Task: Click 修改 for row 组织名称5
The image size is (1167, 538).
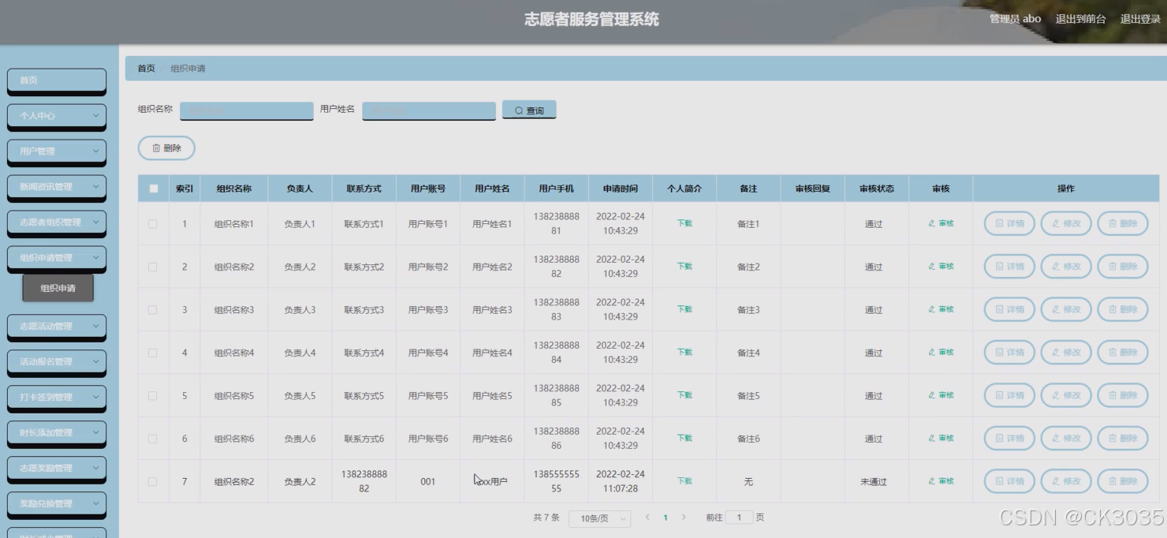Action: click(x=1066, y=395)
